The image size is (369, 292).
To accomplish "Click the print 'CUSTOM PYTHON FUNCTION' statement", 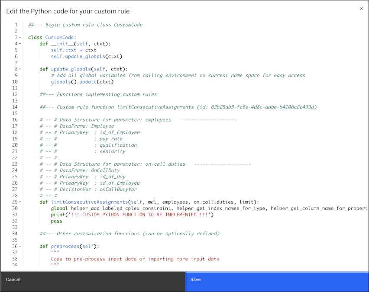I will pyautogui.click(x=132, y=215).
